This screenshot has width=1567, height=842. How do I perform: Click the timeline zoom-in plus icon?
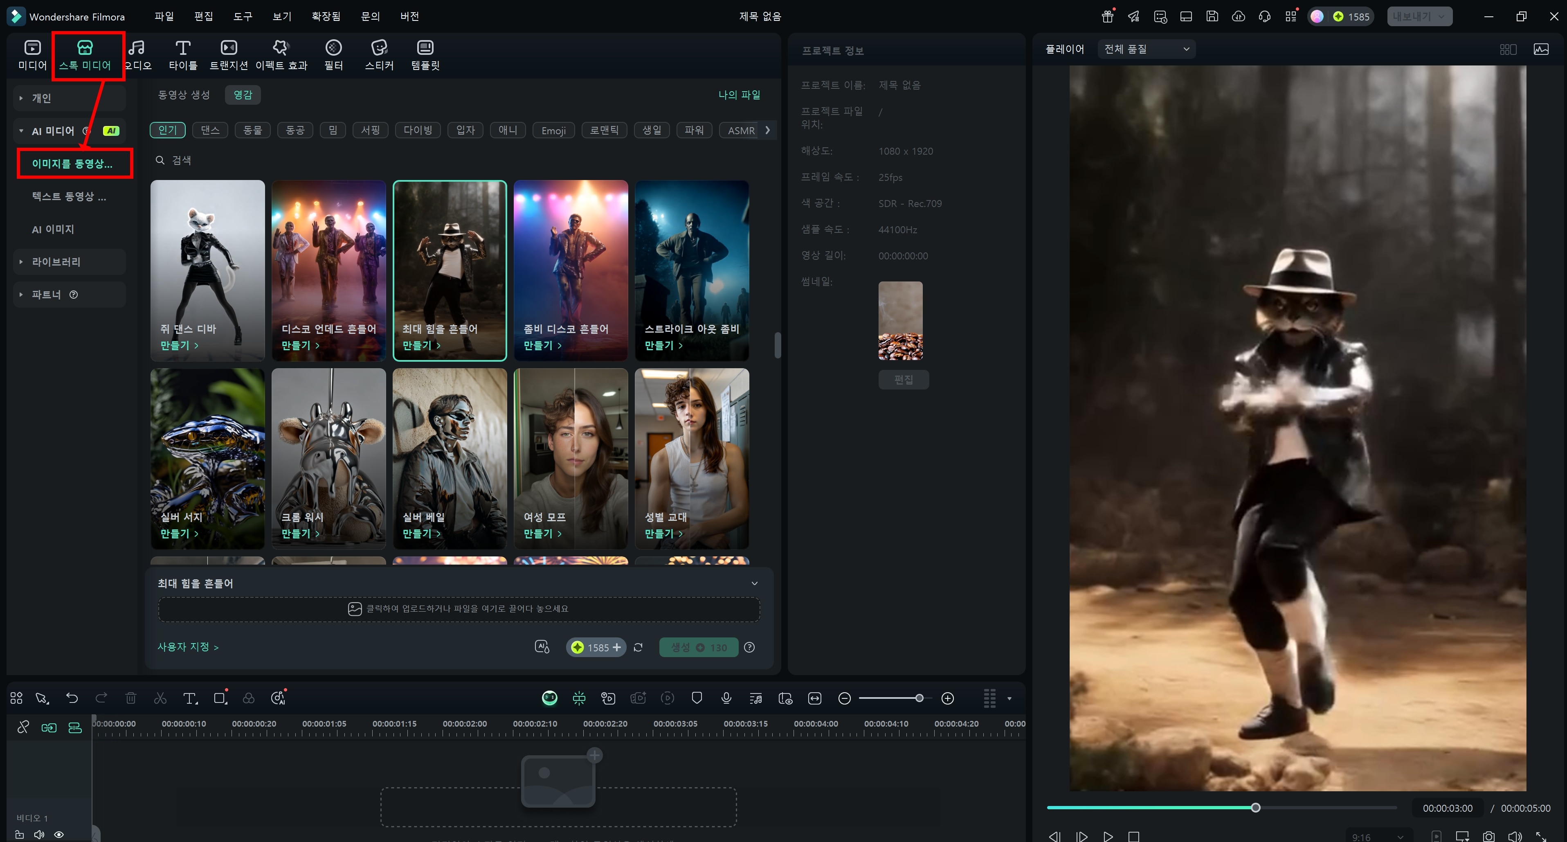point(947,698)
